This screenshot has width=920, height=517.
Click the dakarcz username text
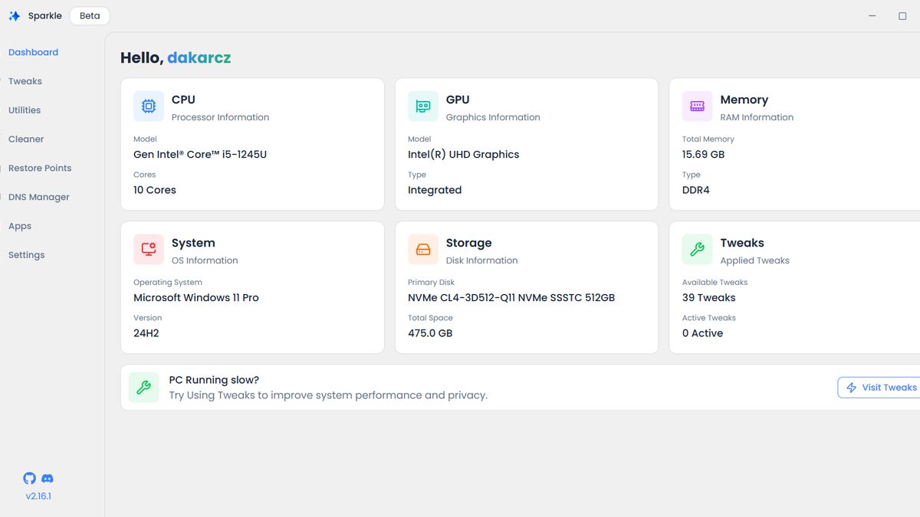click(x=199, y=57)
